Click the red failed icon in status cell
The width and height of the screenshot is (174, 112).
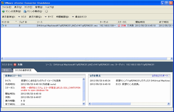pyautogui.click(x=119, y=26)
